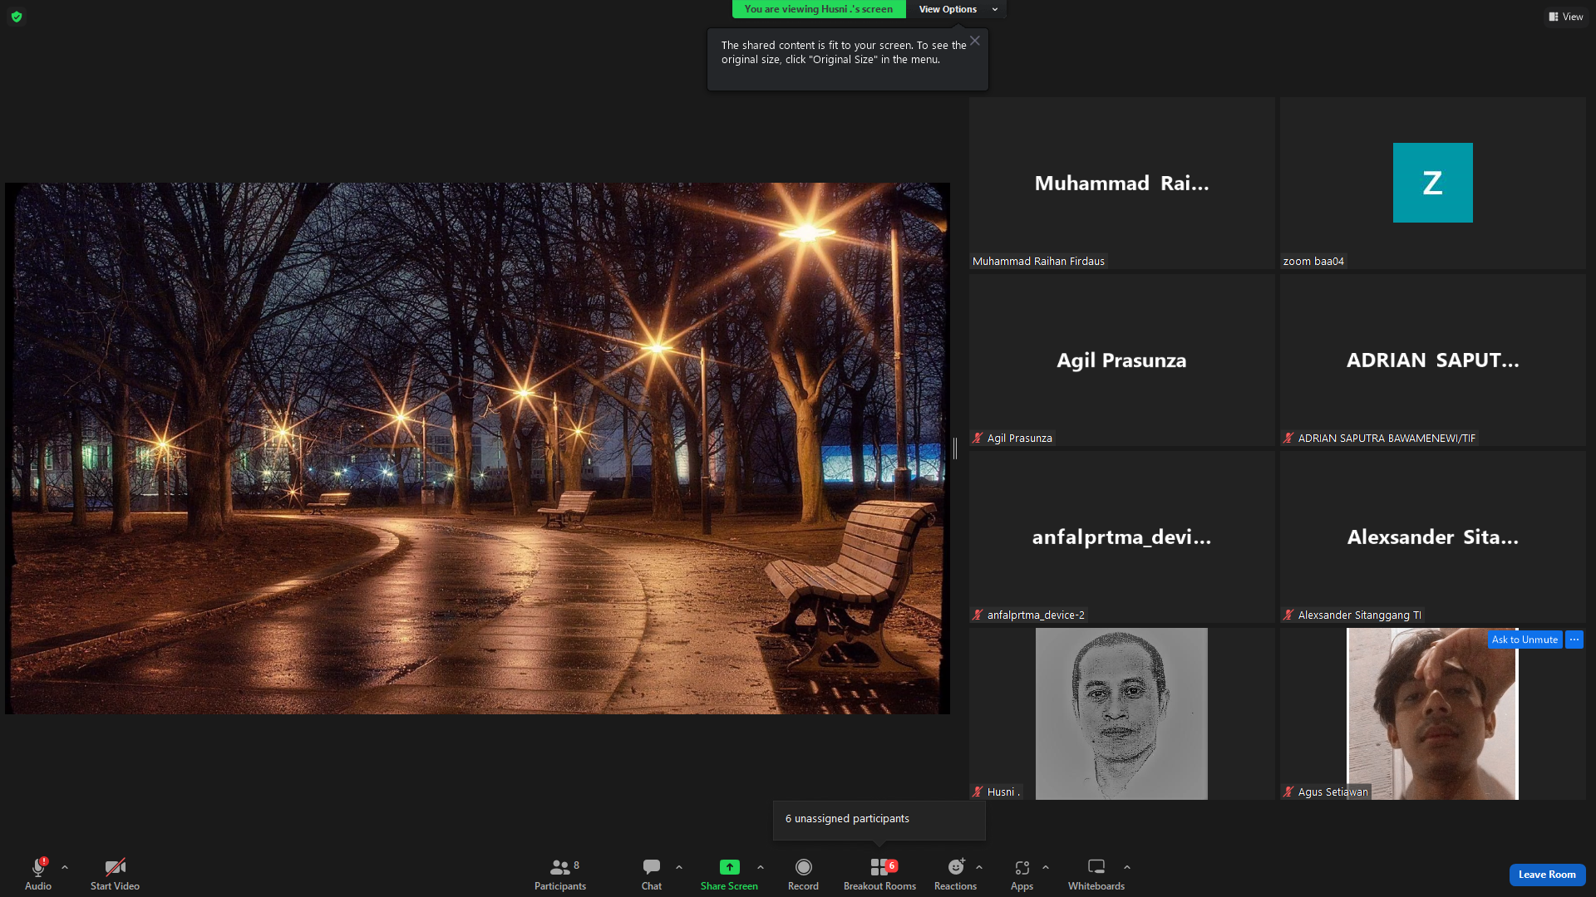The height and width of the screenshot is (897, 1596).
Task: Open the Apps panel
Action: [1022, 874]
